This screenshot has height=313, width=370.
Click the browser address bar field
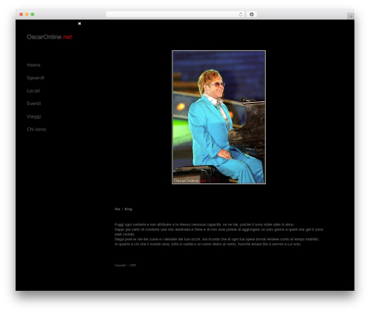175,14
